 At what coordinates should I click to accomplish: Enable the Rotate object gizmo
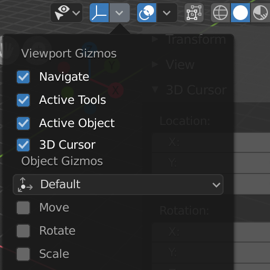pos(23,231)
